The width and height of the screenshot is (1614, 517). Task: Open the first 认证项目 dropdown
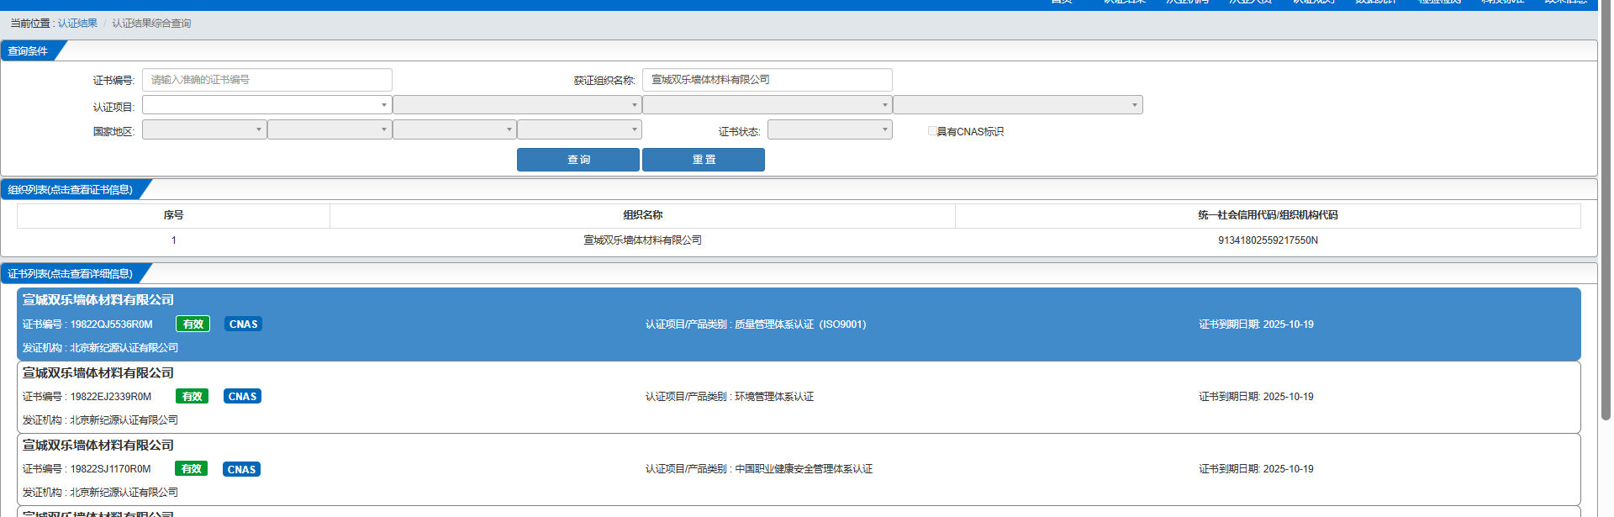pyautogui.click(x=266, y=105)
